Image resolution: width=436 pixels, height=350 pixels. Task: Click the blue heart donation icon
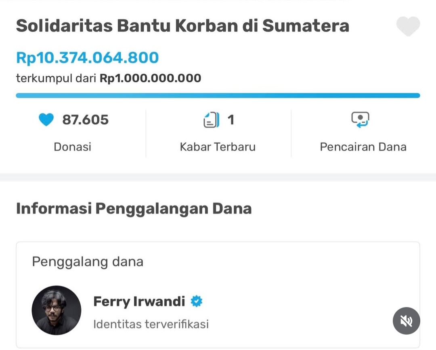click(46, 120)
